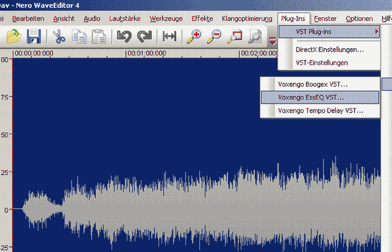
Task: Click the Select All horizontal arrows icon
Action: click(x=169, y=37)
